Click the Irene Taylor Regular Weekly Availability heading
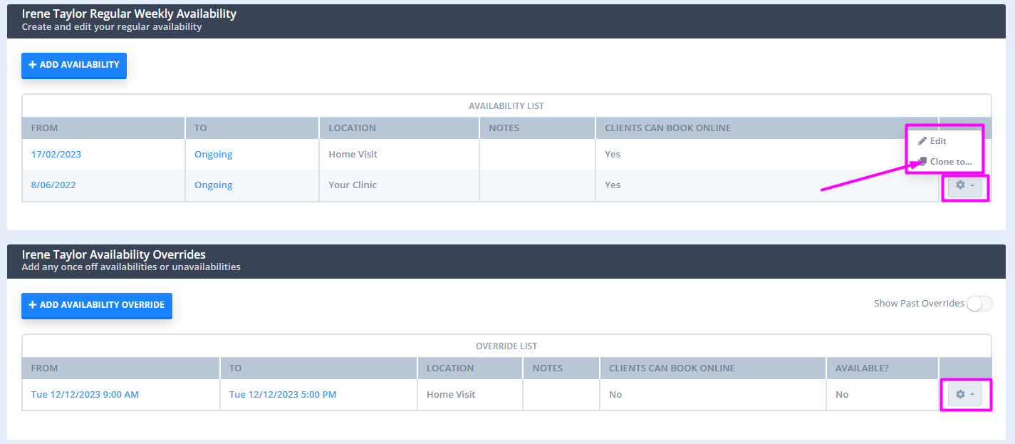 (129, 14)
